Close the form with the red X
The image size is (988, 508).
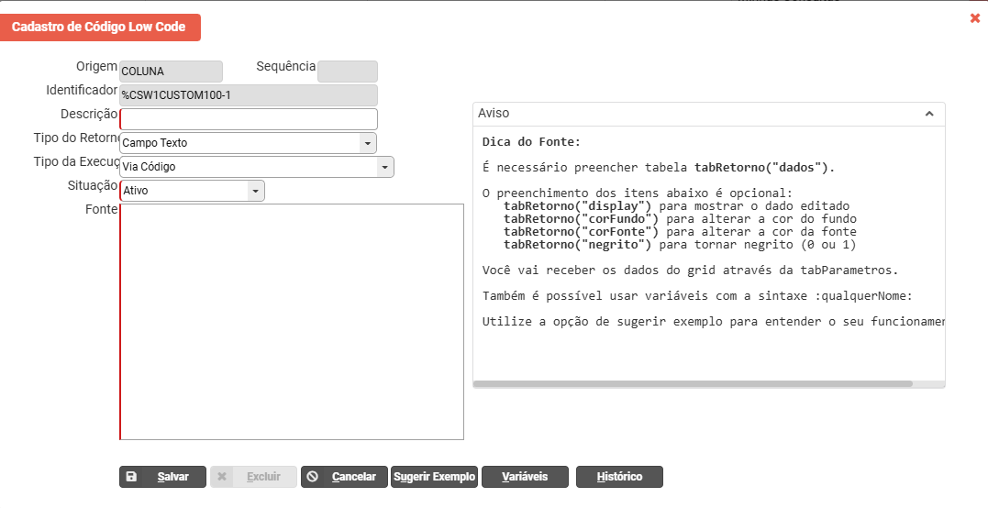pos(974,18)
